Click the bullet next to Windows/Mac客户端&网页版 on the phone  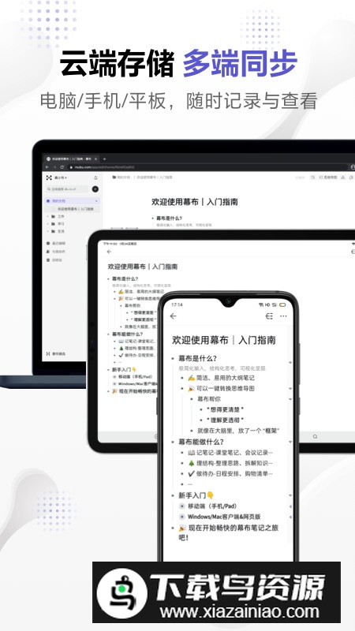pos(181,517)
